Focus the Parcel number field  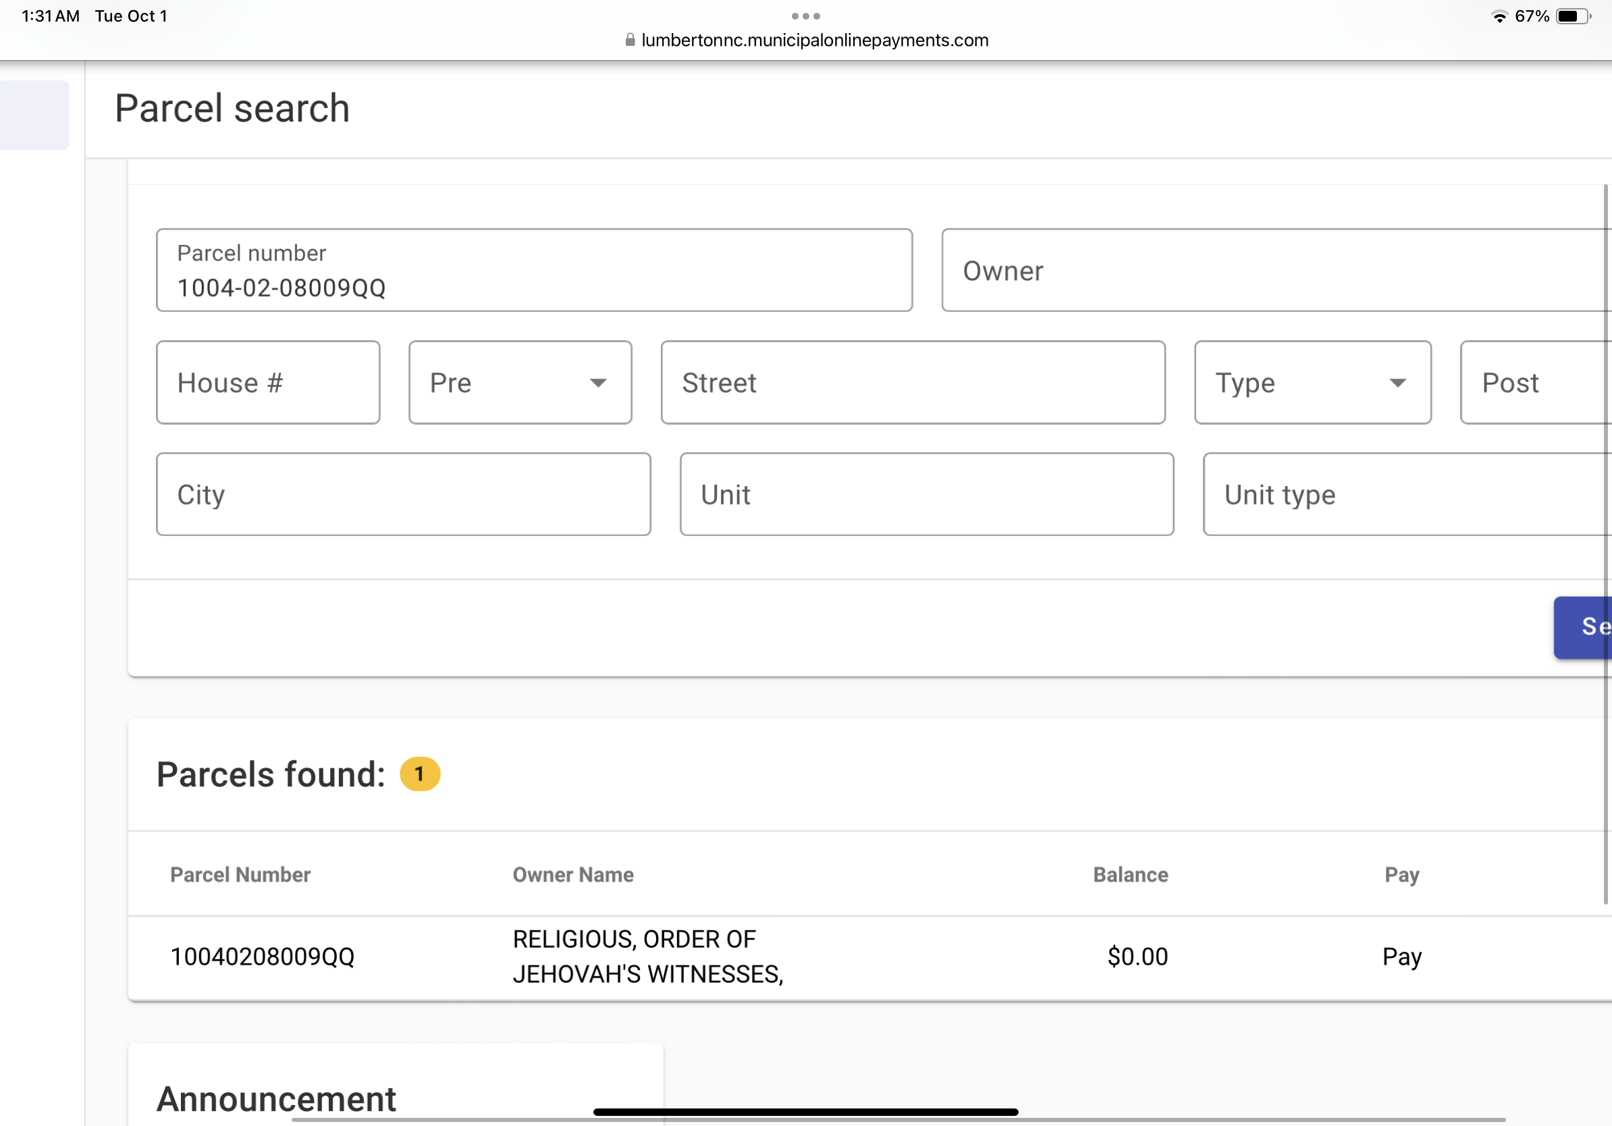[534, 270]
